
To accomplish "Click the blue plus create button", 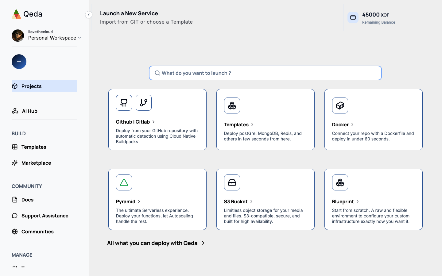I will pyautogui.click(x=19, y=62).
